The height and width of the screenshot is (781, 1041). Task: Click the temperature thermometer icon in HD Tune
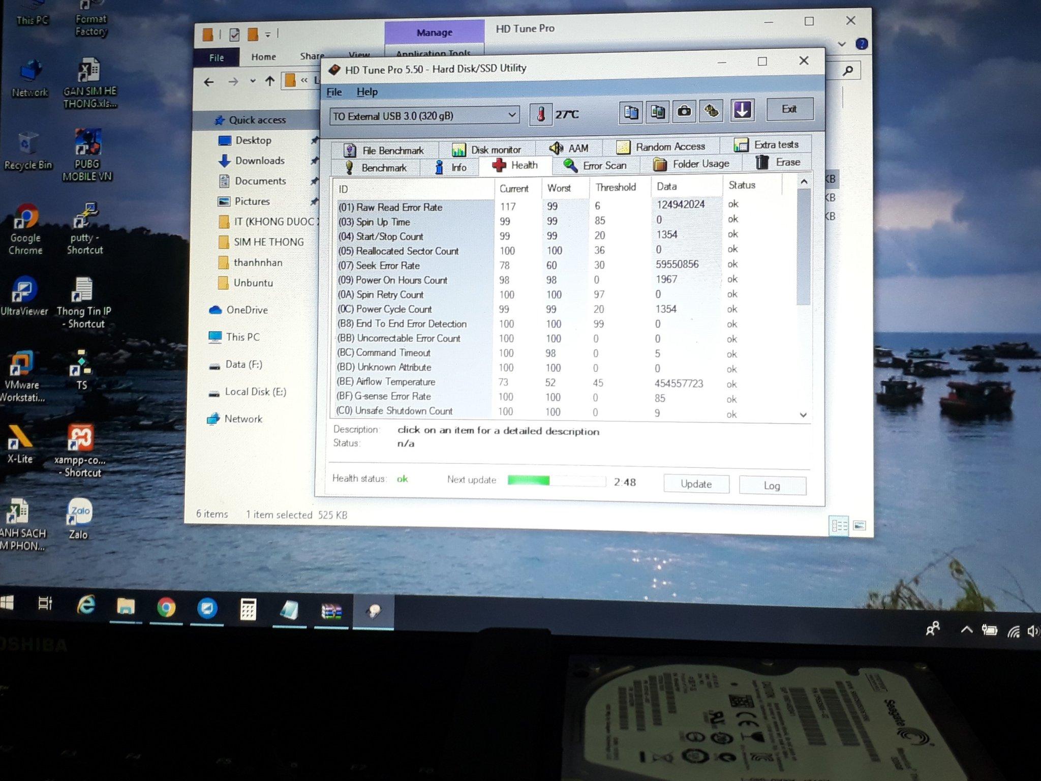[x=541, y=114]
